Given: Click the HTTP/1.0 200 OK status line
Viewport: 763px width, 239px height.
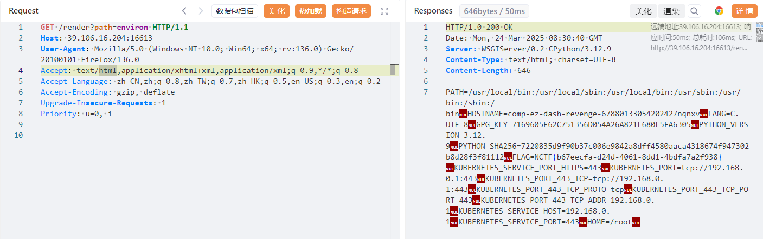Looking at the screenshot, I should tap(479, 27).
